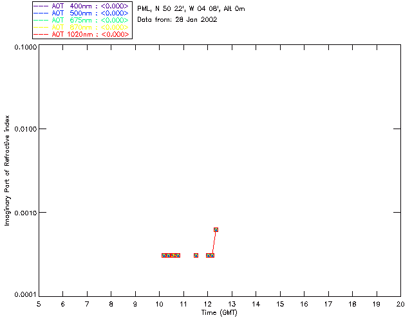Click the 0.0001 y-axis label
Image resolution: width=412 pixels, height=329 pixels.
(26, 295)
